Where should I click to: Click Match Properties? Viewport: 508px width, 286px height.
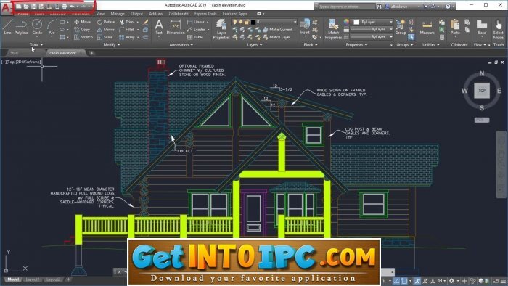[333, 29]
